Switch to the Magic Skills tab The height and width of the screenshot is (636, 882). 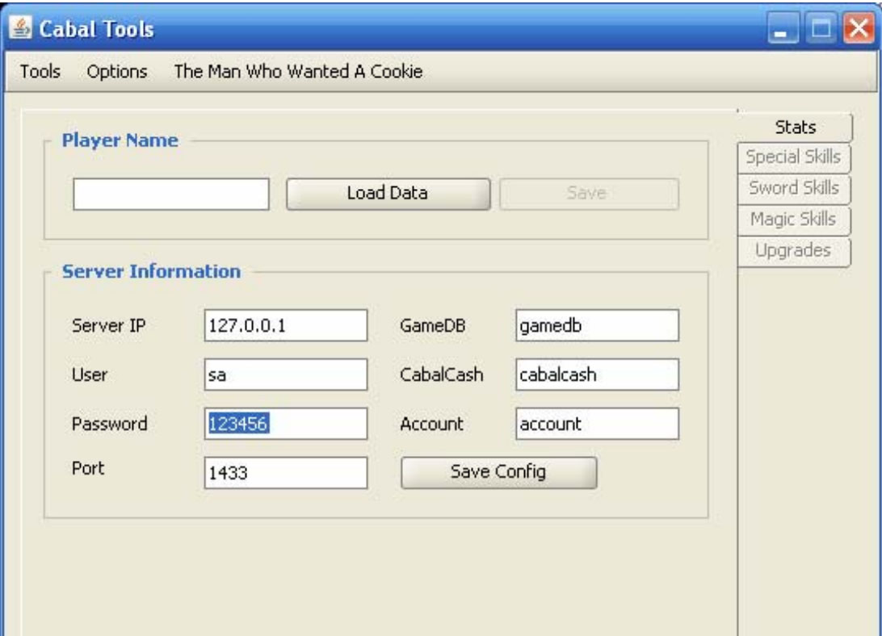pyautogui.click(x=793, y=220)
